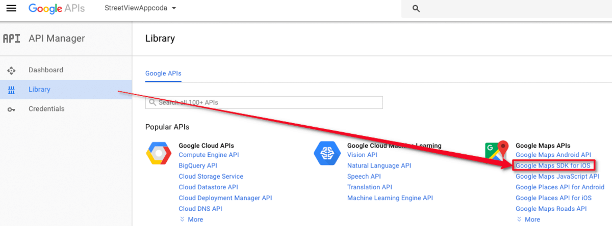Open the hamburger navigation menu
This screenshot has height=226, width=612.
11,9
